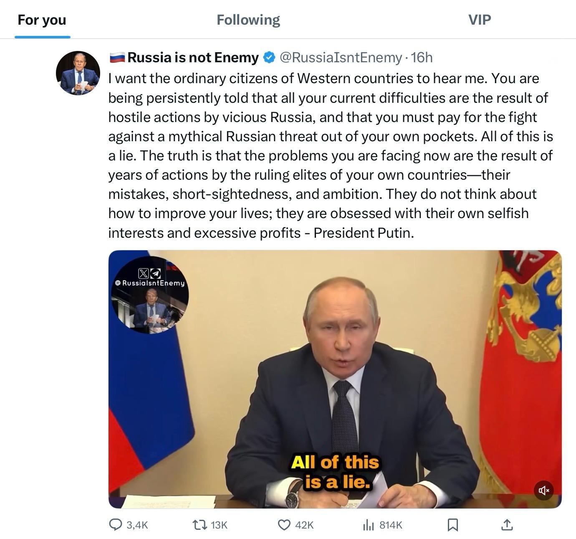576x539 pixels.
Task: Open Russia is not Enemy profile name
Action: pyautogui.click(x=193, y=58)
